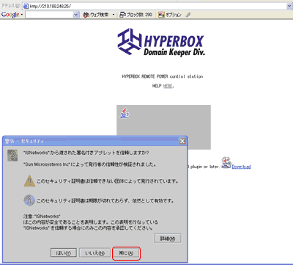
Task: Click the Java coffee cup applet icon
Action: tap(125, 113)
